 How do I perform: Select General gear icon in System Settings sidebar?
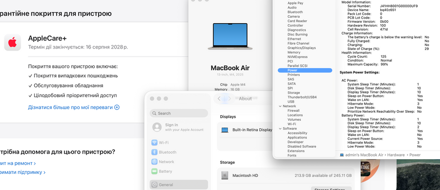[154, 184]
